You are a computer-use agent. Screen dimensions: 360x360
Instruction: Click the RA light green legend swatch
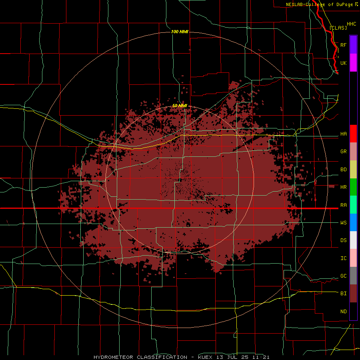tap(353, 205)
